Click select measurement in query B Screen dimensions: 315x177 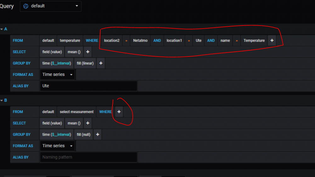click(77, 112)
